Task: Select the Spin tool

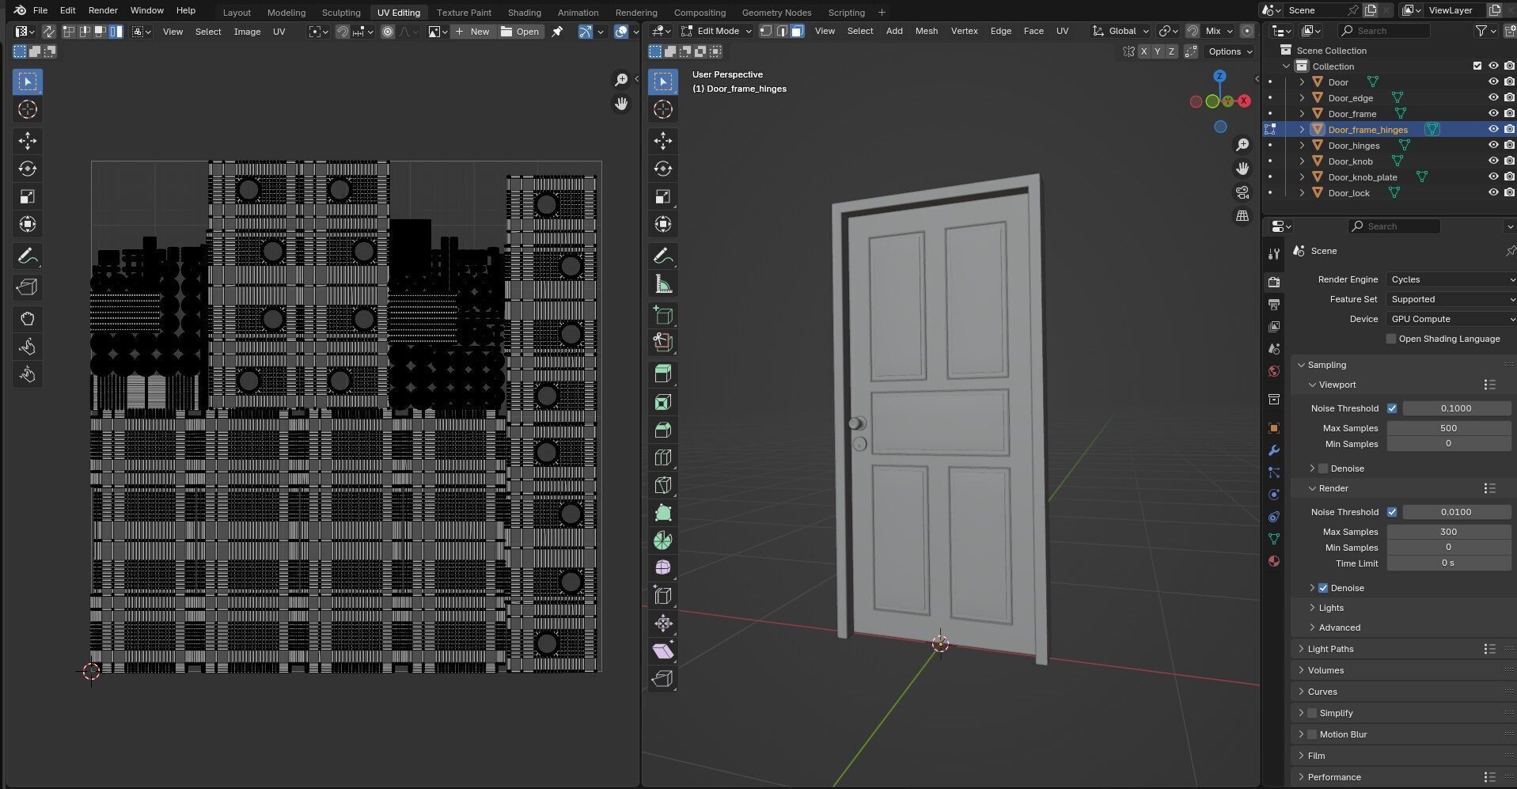Action: [x=663, y=541]
